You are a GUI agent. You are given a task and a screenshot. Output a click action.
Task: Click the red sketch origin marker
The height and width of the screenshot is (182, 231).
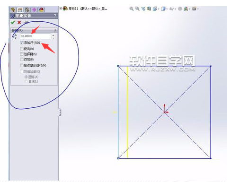point(165,112)
